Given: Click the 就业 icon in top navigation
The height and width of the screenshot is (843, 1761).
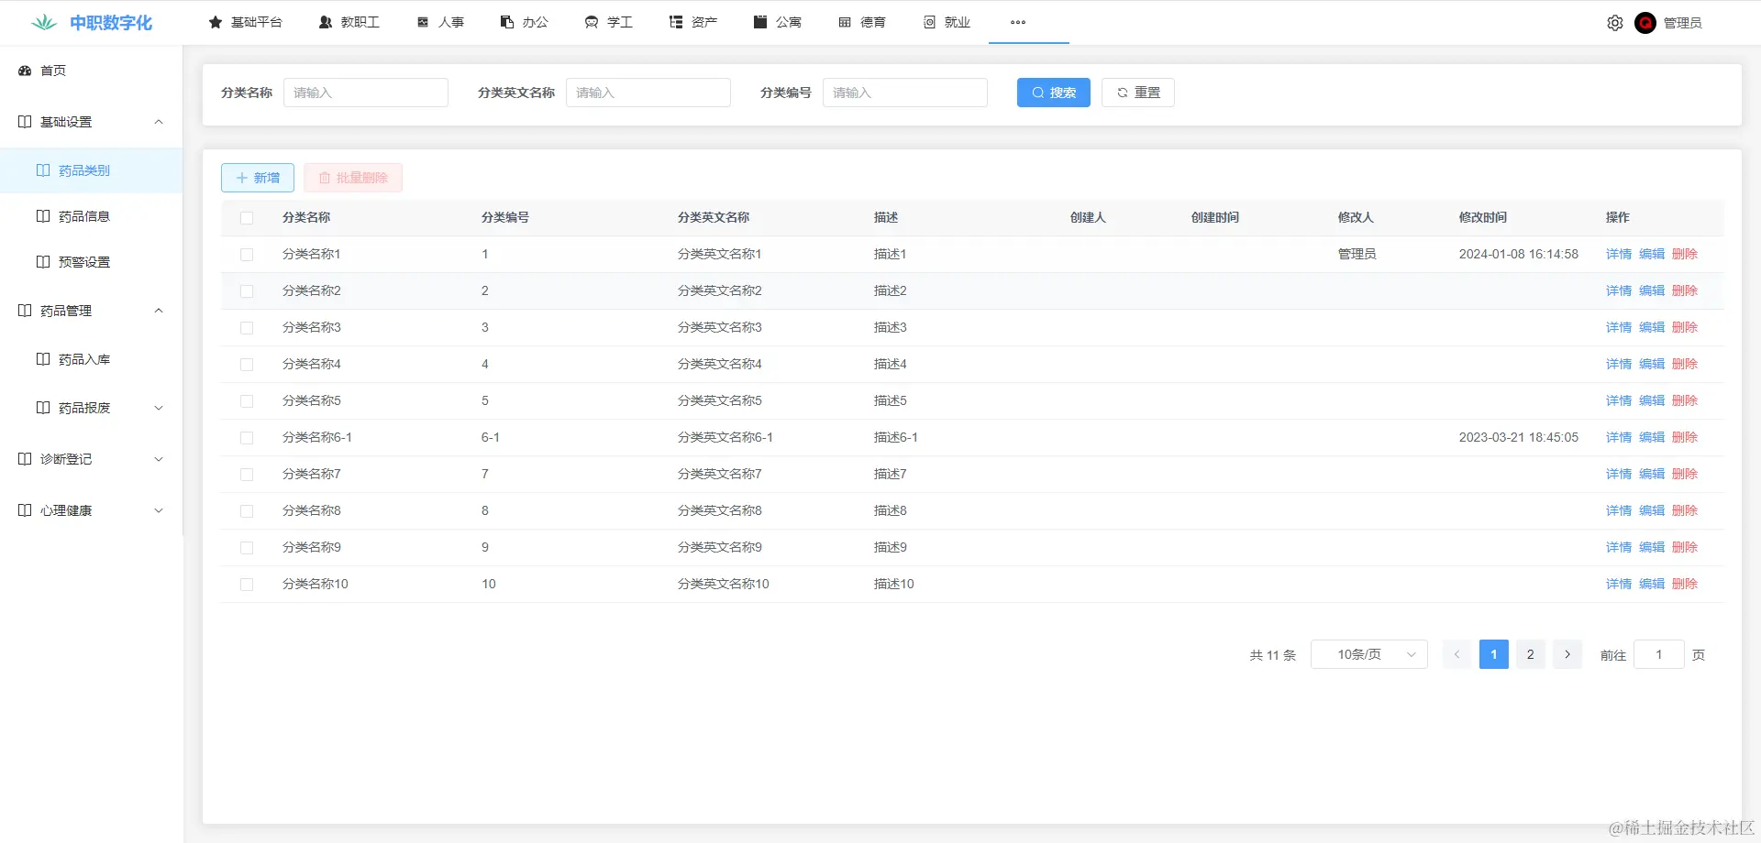Looking at the screenshot, I should (929, 22).
